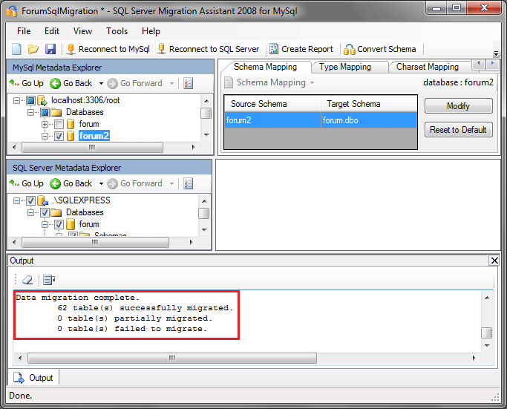Collapse the localhost:3306/root tree node
Image resolution: width=507 pixels, height=409 pixels.
point(17,100)
